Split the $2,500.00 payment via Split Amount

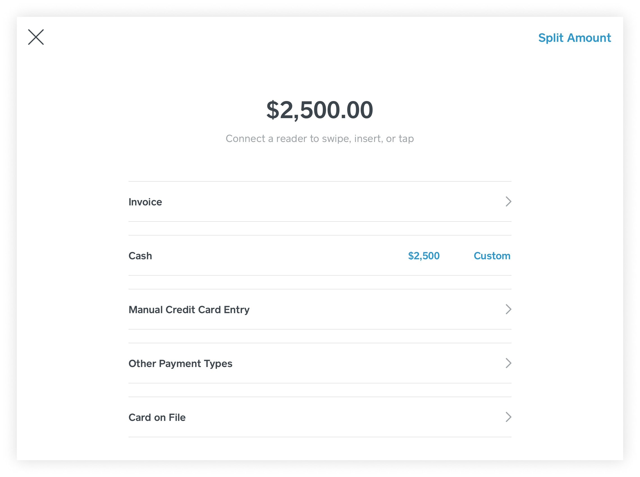coord(574,38)
